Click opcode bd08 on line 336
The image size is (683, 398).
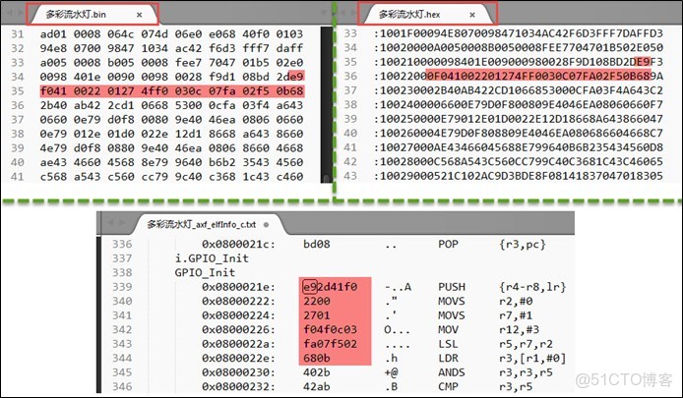(x=317, y=245)
